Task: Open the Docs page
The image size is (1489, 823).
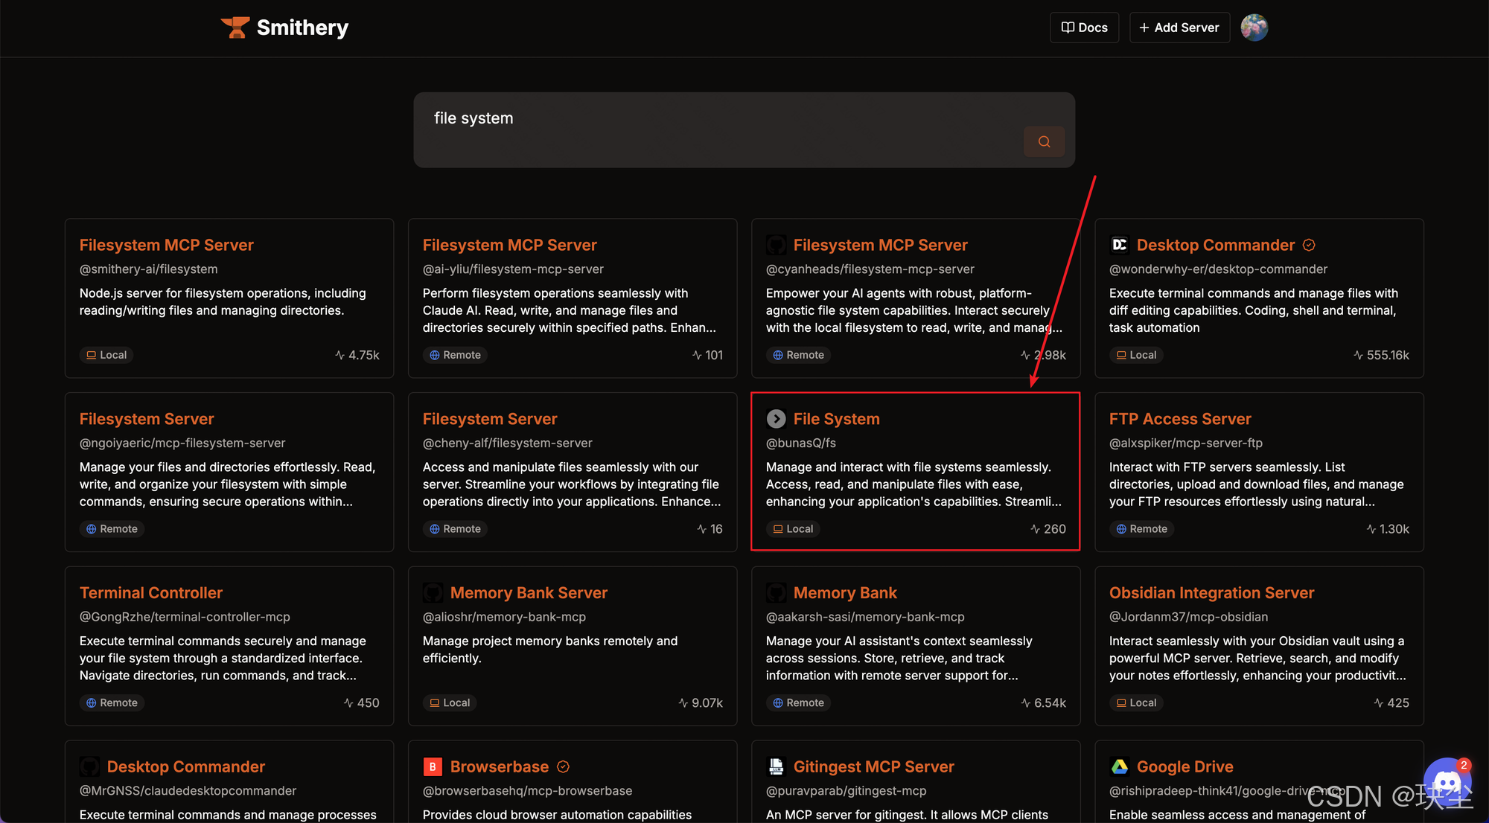Action: click(1084, 28)
